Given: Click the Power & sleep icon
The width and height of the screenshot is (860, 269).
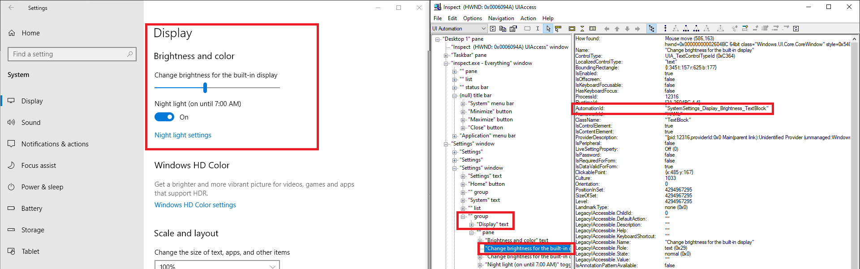Looking at the screenshot, I should pyautogui.click(x=12, y=187).
